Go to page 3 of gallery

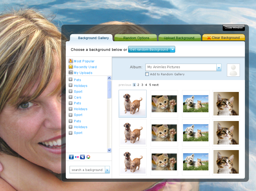click(142, 85)
